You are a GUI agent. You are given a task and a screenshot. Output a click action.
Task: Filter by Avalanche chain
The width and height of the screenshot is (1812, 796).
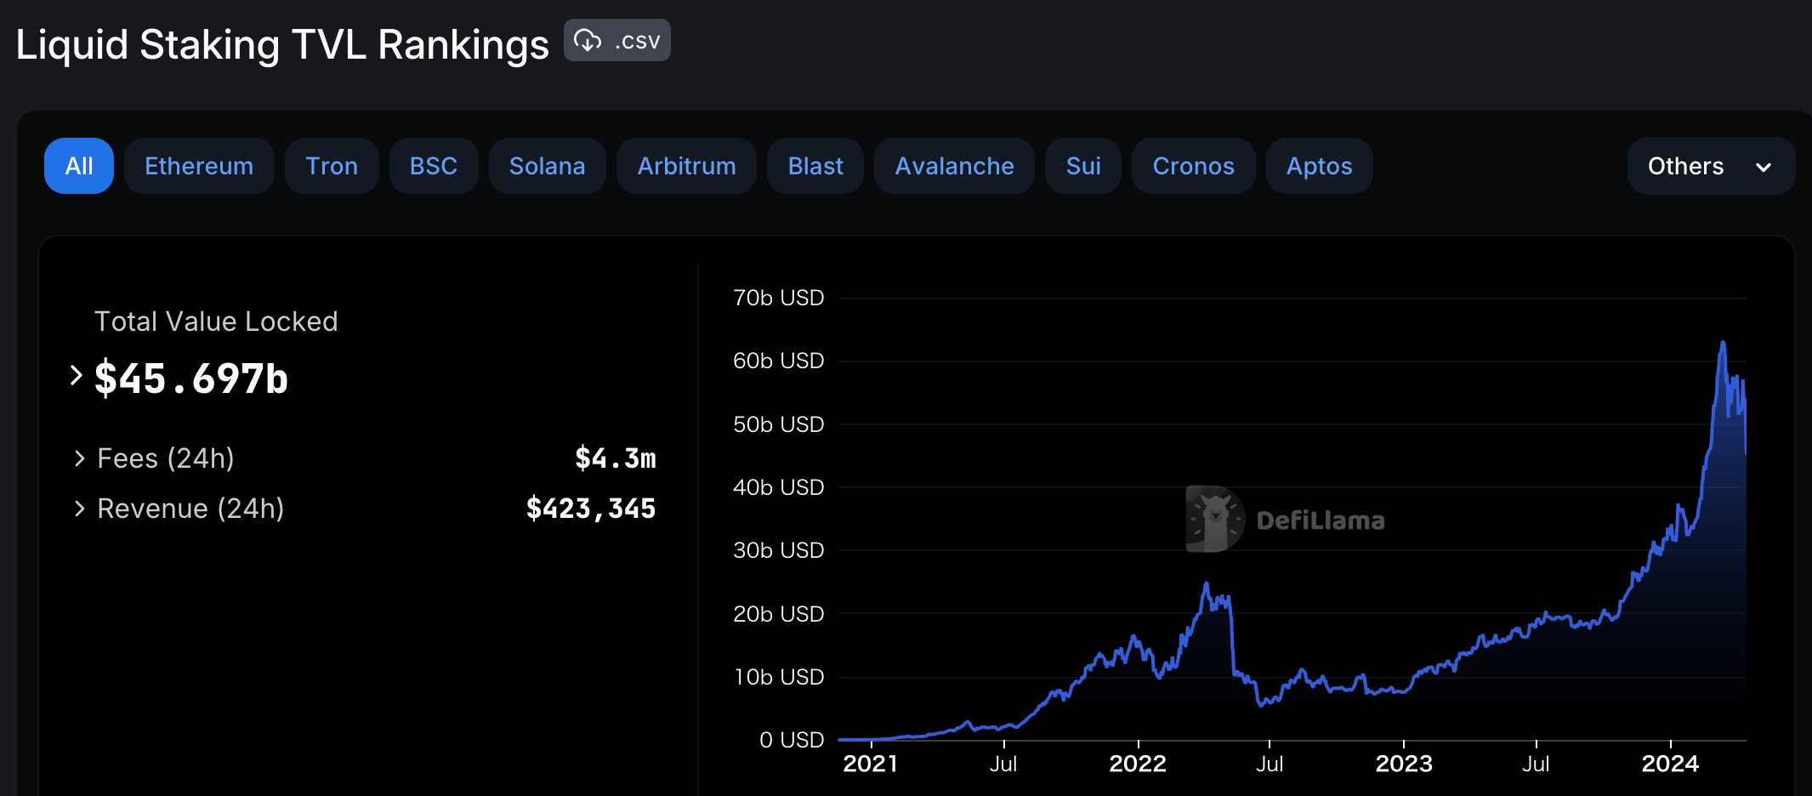click(954, 166)
